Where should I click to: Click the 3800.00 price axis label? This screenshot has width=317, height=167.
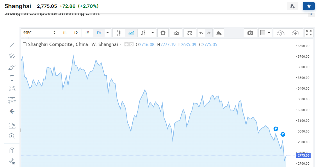[303, 46]
